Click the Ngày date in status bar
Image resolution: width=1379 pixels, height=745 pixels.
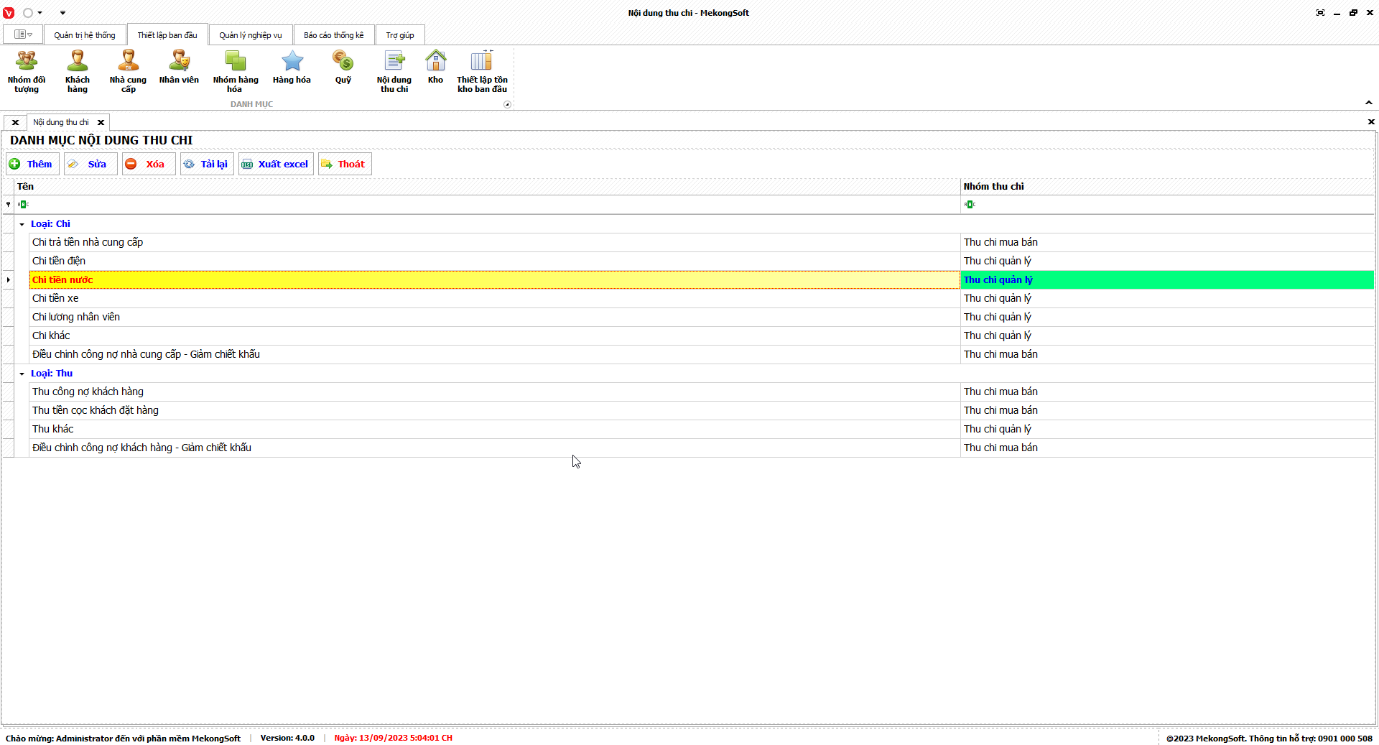coord(393,738)
